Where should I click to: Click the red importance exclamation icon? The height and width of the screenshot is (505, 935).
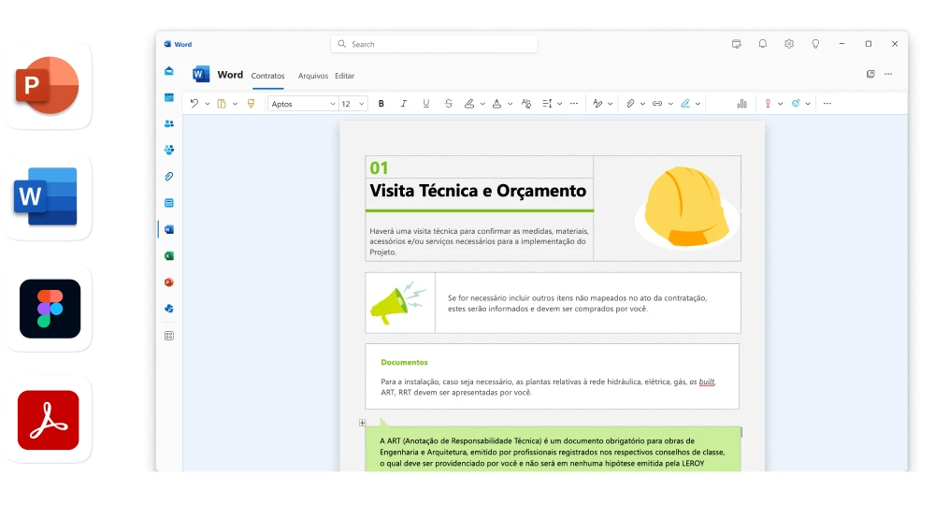point(768,103)
